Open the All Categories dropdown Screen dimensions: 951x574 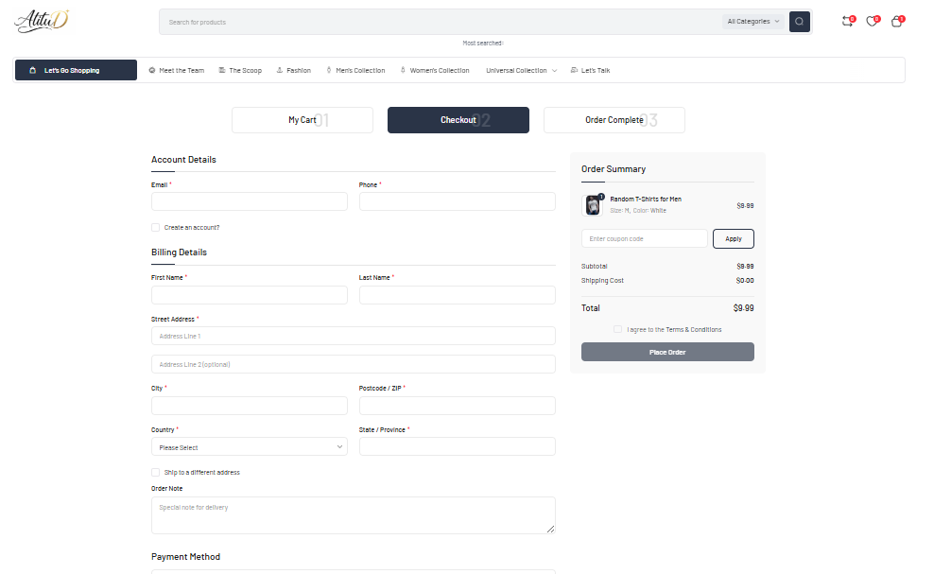point(753,21)
